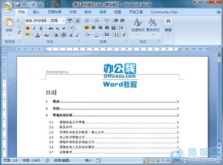The image size is (223, 165).
Task: Open 引用 references tab
Action: coord(73,12)
